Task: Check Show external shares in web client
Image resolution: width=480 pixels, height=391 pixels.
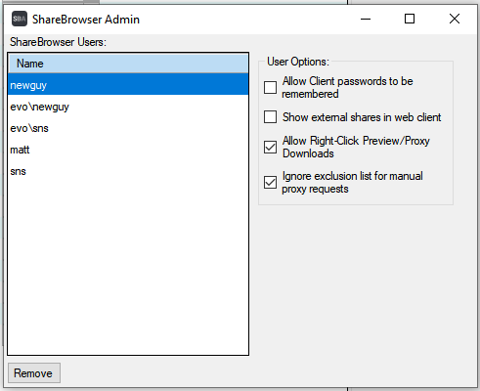Action: click(x=270, y=116)
